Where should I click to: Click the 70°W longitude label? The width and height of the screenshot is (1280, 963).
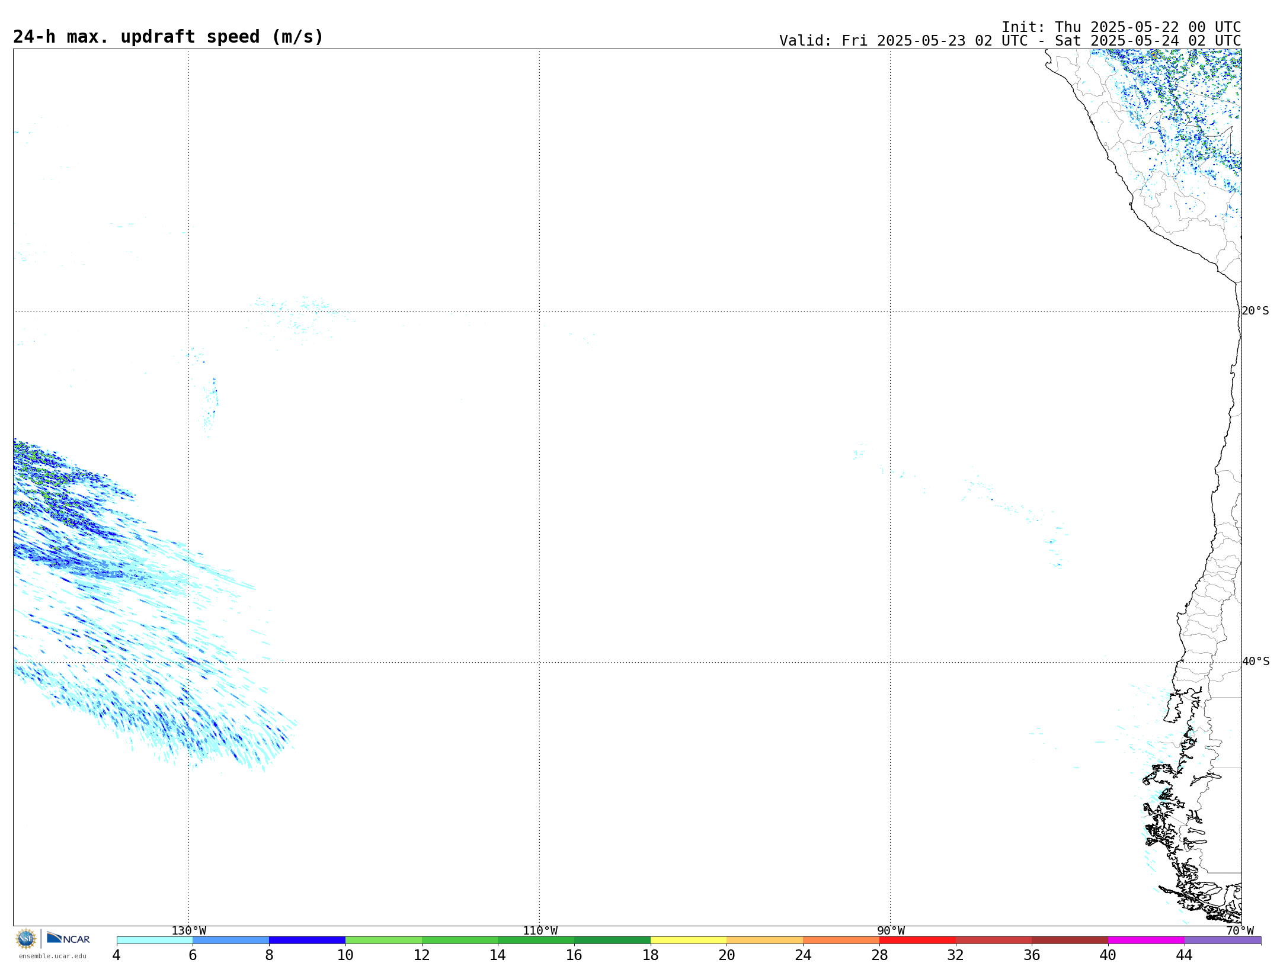point(1240,931)
